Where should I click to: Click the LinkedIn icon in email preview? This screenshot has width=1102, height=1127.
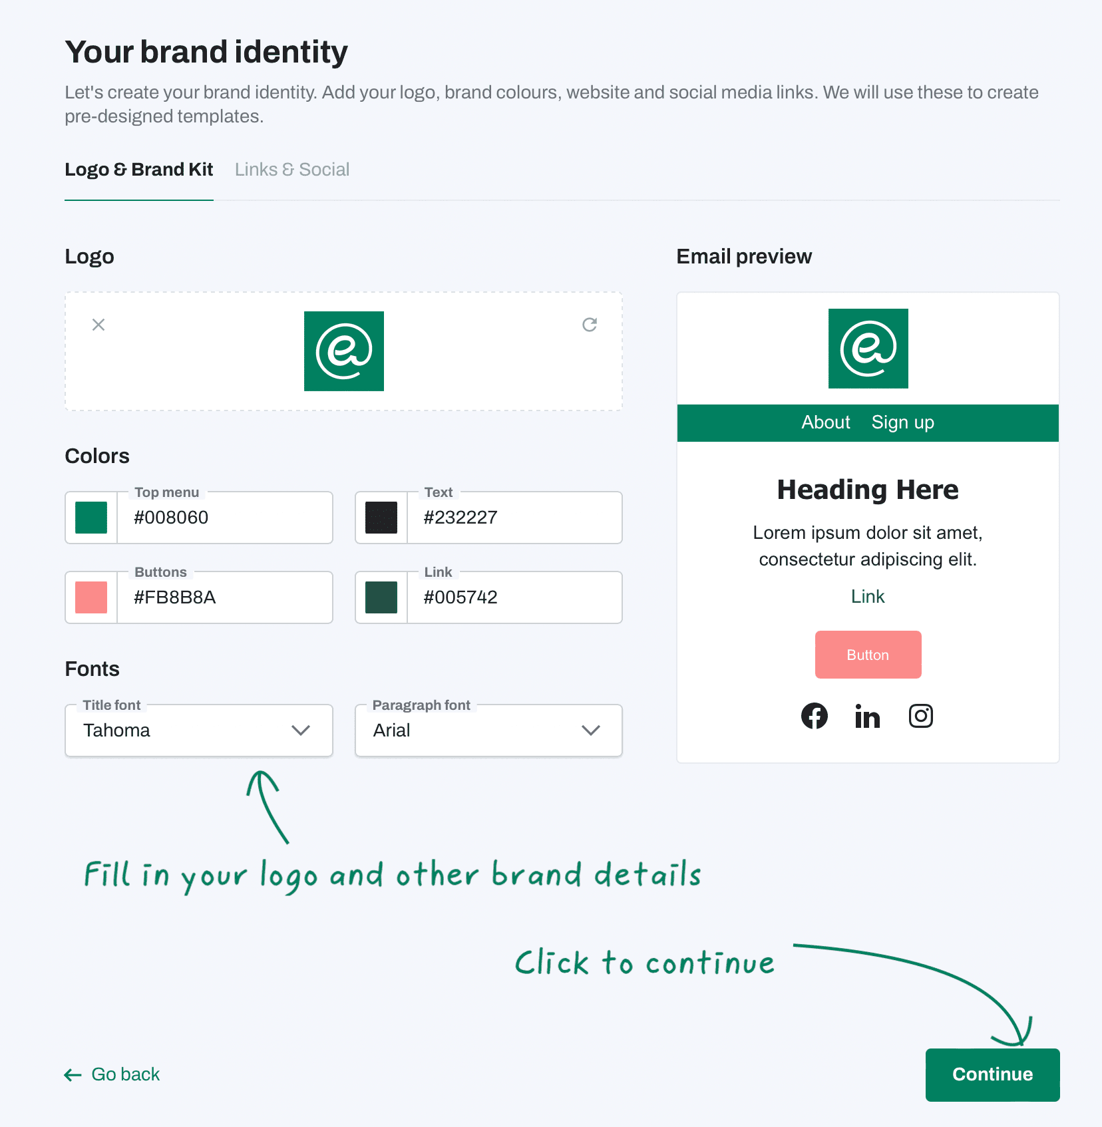click(868, 716)
